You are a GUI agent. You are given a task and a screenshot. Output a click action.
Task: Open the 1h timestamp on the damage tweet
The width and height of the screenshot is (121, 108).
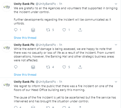tap(60, 45)
